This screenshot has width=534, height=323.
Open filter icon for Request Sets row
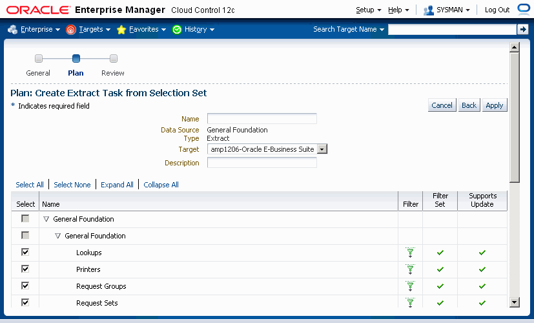[x=411, y=302]
